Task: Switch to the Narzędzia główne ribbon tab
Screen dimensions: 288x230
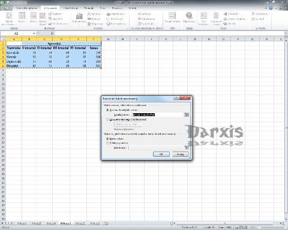Action: 27,8
